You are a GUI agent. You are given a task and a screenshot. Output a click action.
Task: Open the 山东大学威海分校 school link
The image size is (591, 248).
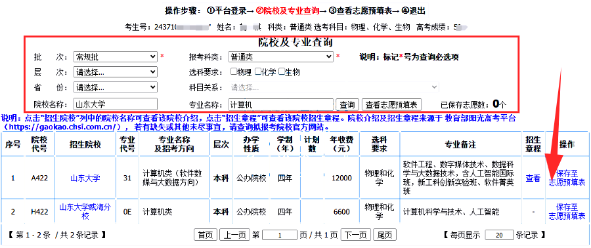click(85, 211)
